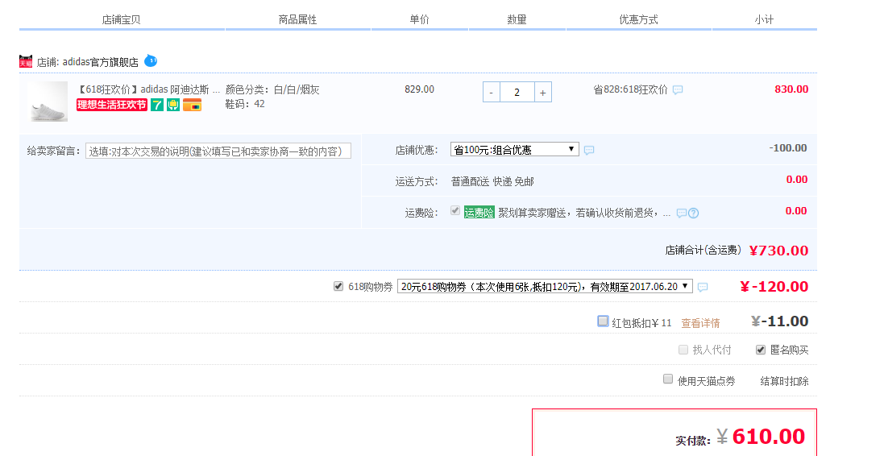Click the 省828:618狂欢价 discount text

point(630,89)
